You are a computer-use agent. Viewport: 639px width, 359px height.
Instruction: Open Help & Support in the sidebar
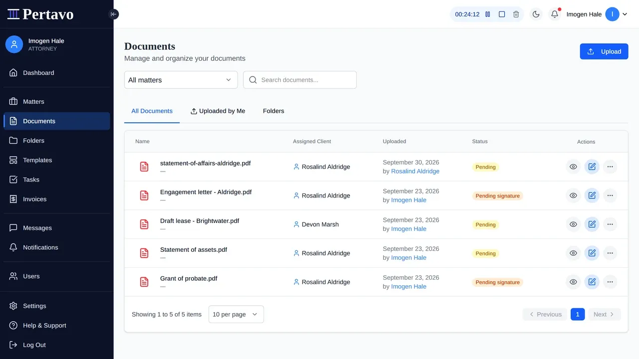click(57, 326)
